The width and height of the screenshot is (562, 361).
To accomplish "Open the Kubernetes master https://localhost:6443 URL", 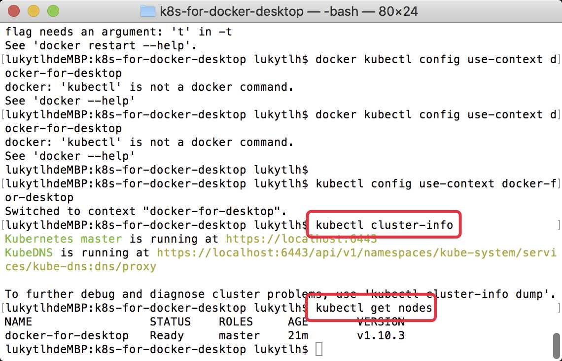I will coord(301,239).
